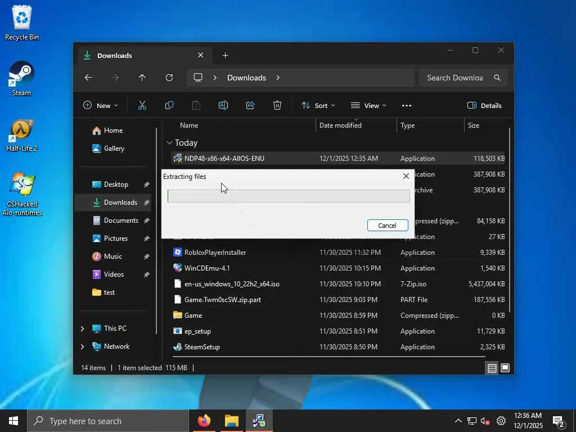Refresh the Downloads folder view
This screenshot has height=432, width=576.
[169, 78]
